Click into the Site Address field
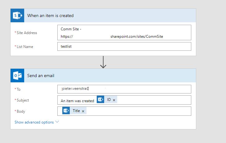This screenshot has width=226, height=143. tap(124, 32)
